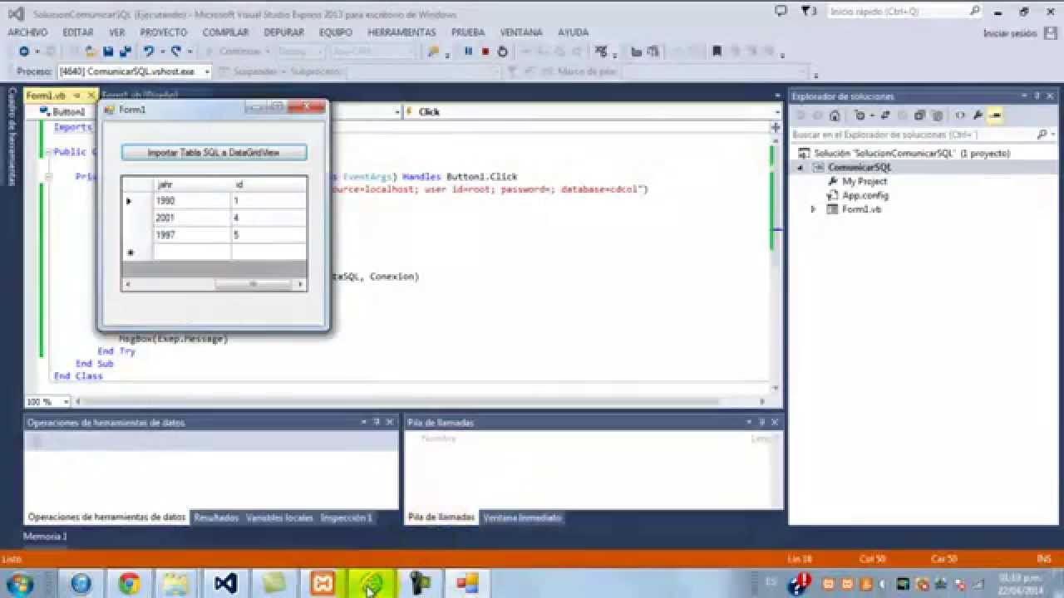Viewport: 1064px width, 598px height.
Task: Open the Pila de llamadas panel options dropdown
Action: click(751, 422)
